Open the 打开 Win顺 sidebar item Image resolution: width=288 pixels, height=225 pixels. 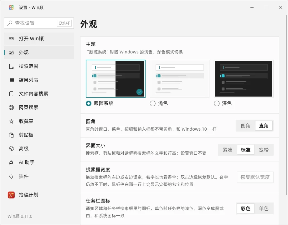39,39
